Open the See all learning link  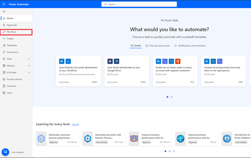[75, 125]
